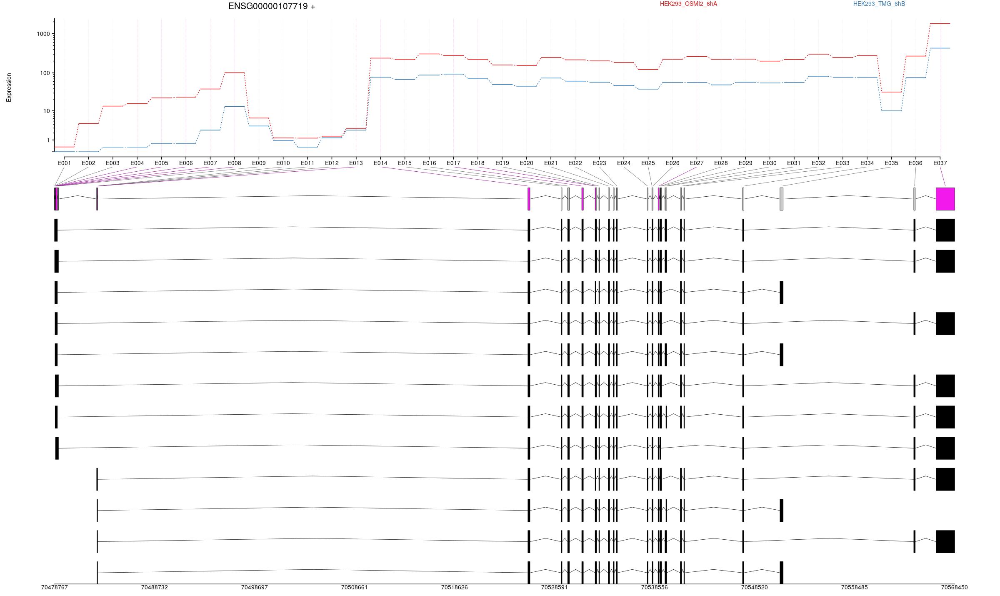The width and height of the screenshot is (1000, 596).
Task: Click red expression segment above E008
Action: [x=234, y=73]
